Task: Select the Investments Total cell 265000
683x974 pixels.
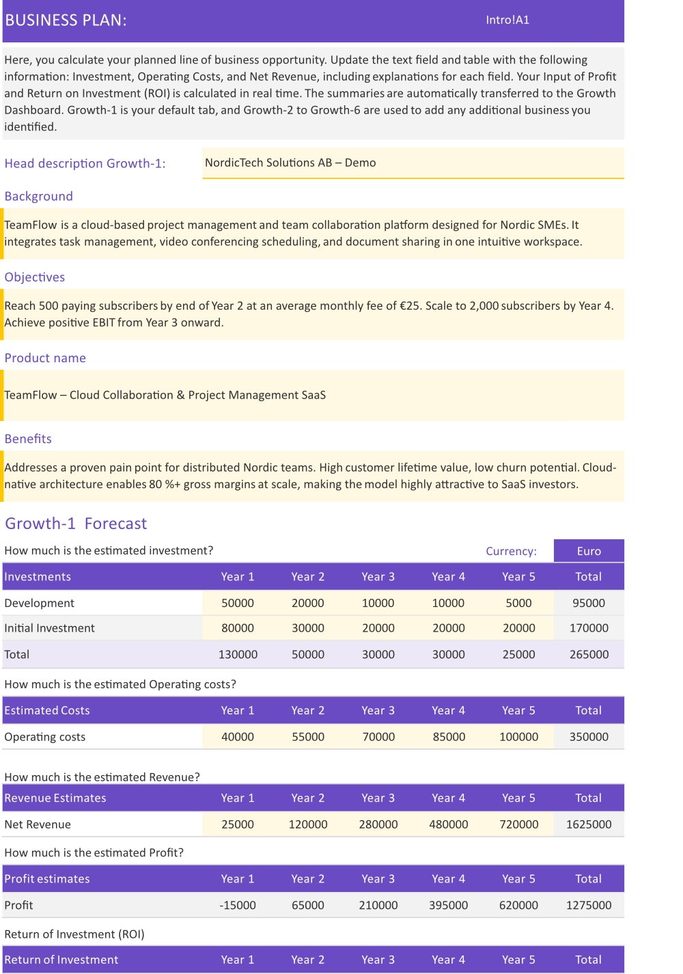Action: point(589,654)
